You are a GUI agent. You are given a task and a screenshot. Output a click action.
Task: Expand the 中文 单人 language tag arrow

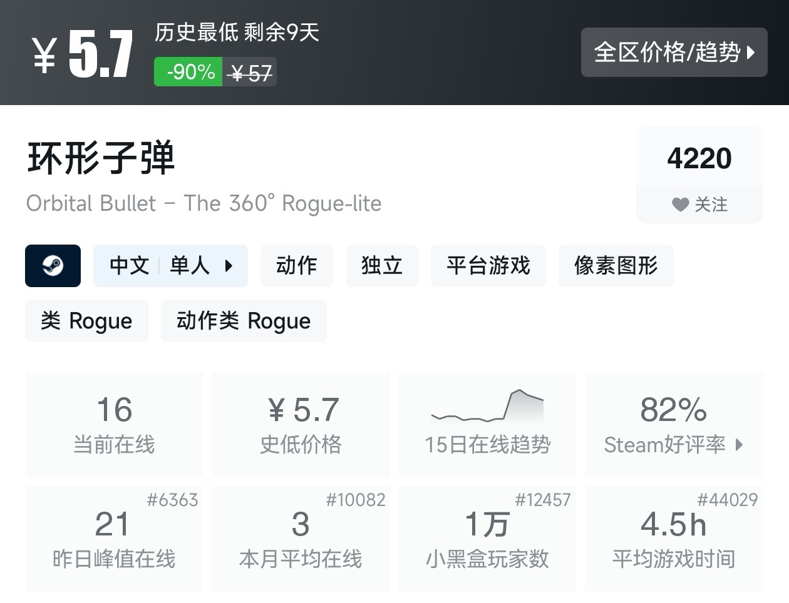coord(229,266)
